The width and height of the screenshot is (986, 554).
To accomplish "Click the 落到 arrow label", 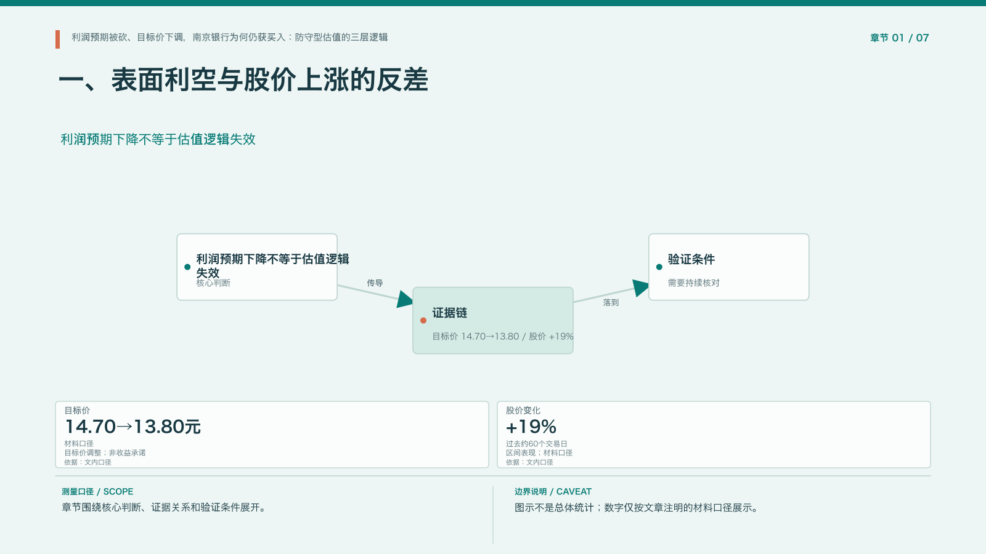I will pyautogui.click(x=611, y=303).
